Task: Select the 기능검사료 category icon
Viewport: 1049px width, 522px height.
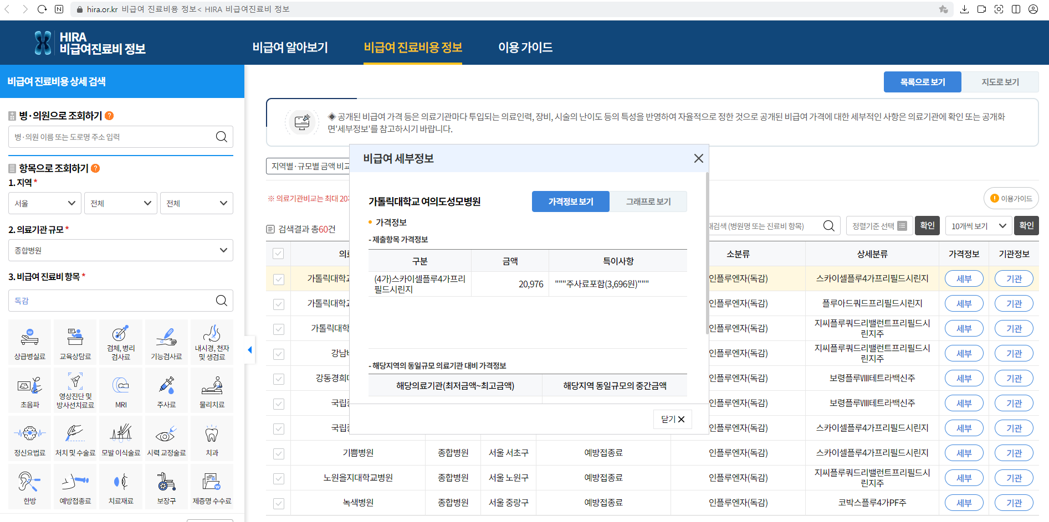Action: [x=166, y=342]
